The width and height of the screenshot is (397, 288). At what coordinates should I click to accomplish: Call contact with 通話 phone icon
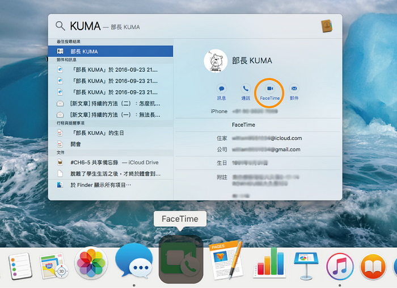pos(246,89)
